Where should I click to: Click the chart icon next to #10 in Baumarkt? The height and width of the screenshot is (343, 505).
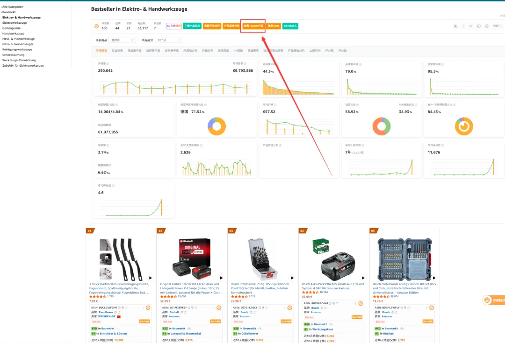pyautogui.click(x=118, y=329)
